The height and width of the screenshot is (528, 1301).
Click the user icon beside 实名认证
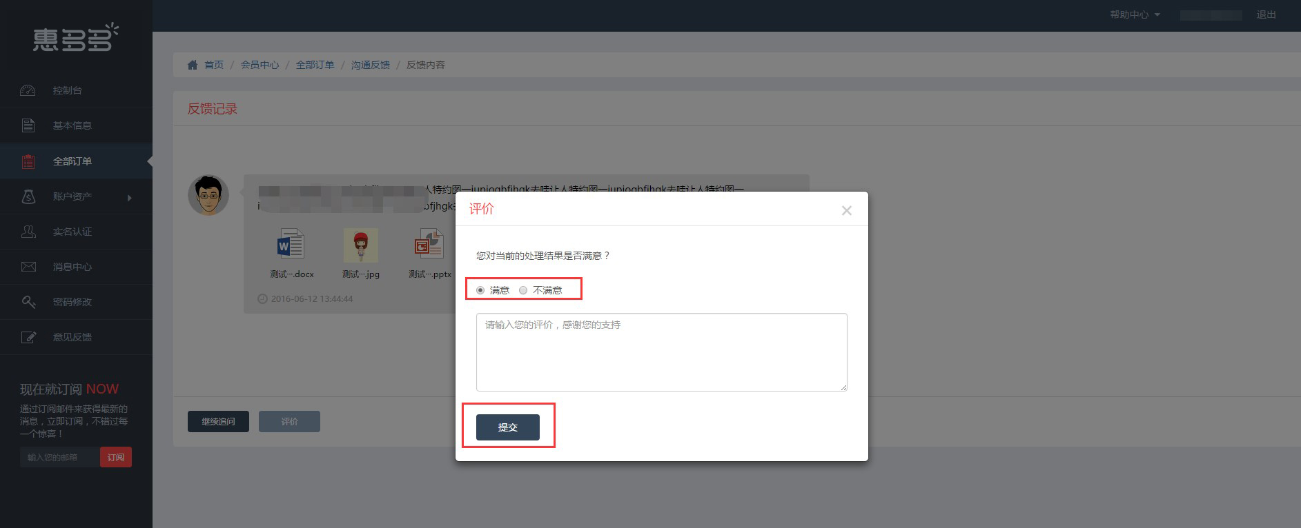coord(28,232)
